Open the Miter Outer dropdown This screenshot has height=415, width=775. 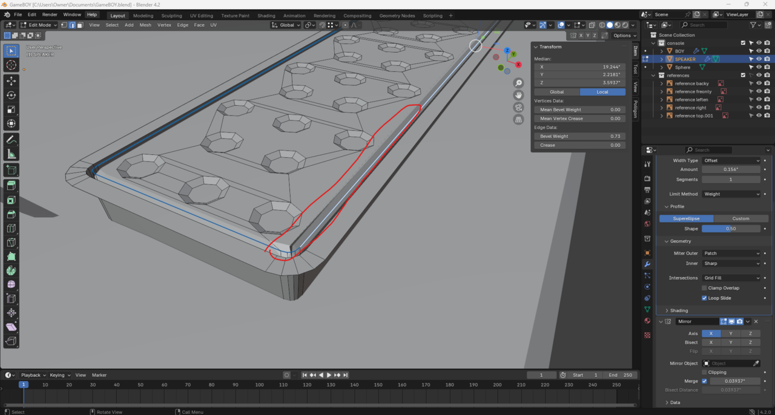point(731,253)
